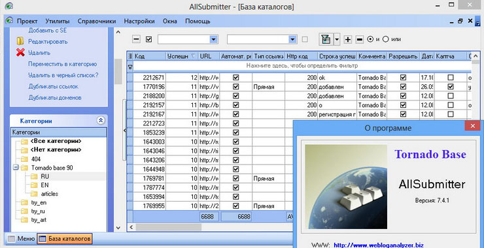
Task: Toggle Автомат checkbox in row 1643003
Action: [236, 142]
